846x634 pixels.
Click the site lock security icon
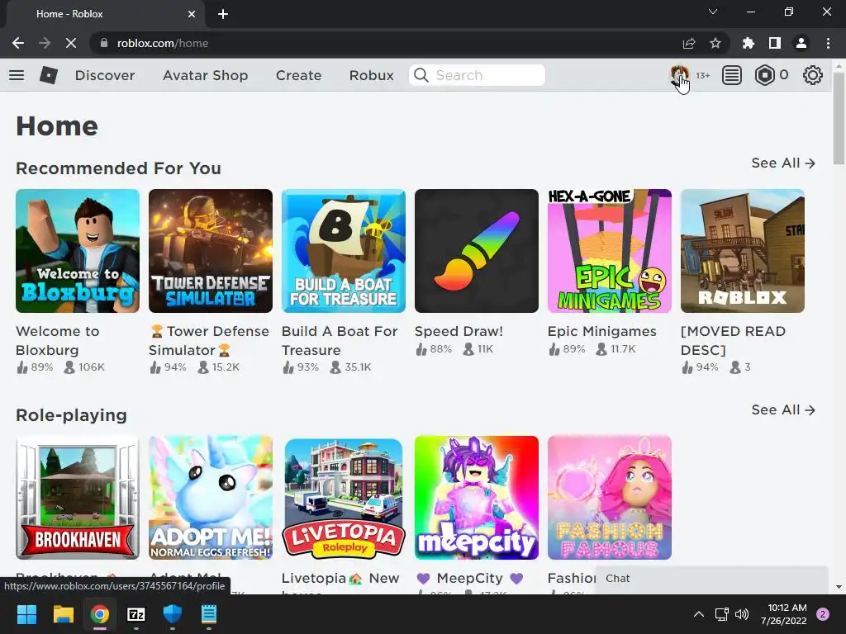(103, 43)
